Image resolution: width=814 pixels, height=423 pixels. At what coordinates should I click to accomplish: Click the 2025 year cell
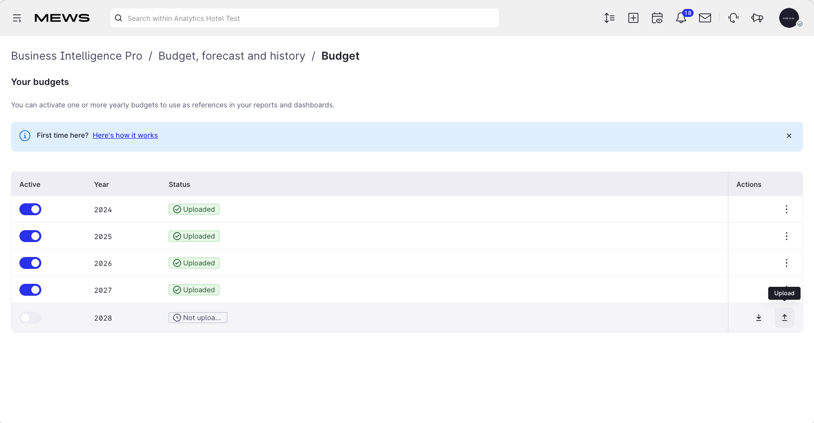tap(103, 237)
